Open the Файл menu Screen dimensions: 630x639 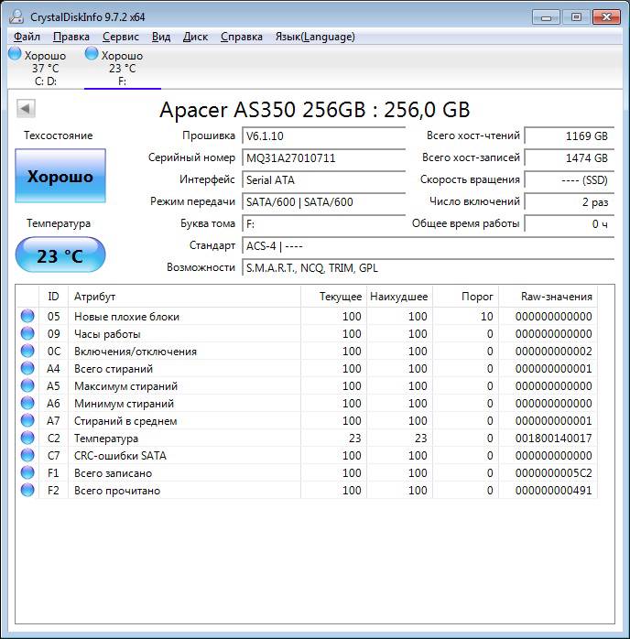(x=27, y=37)
